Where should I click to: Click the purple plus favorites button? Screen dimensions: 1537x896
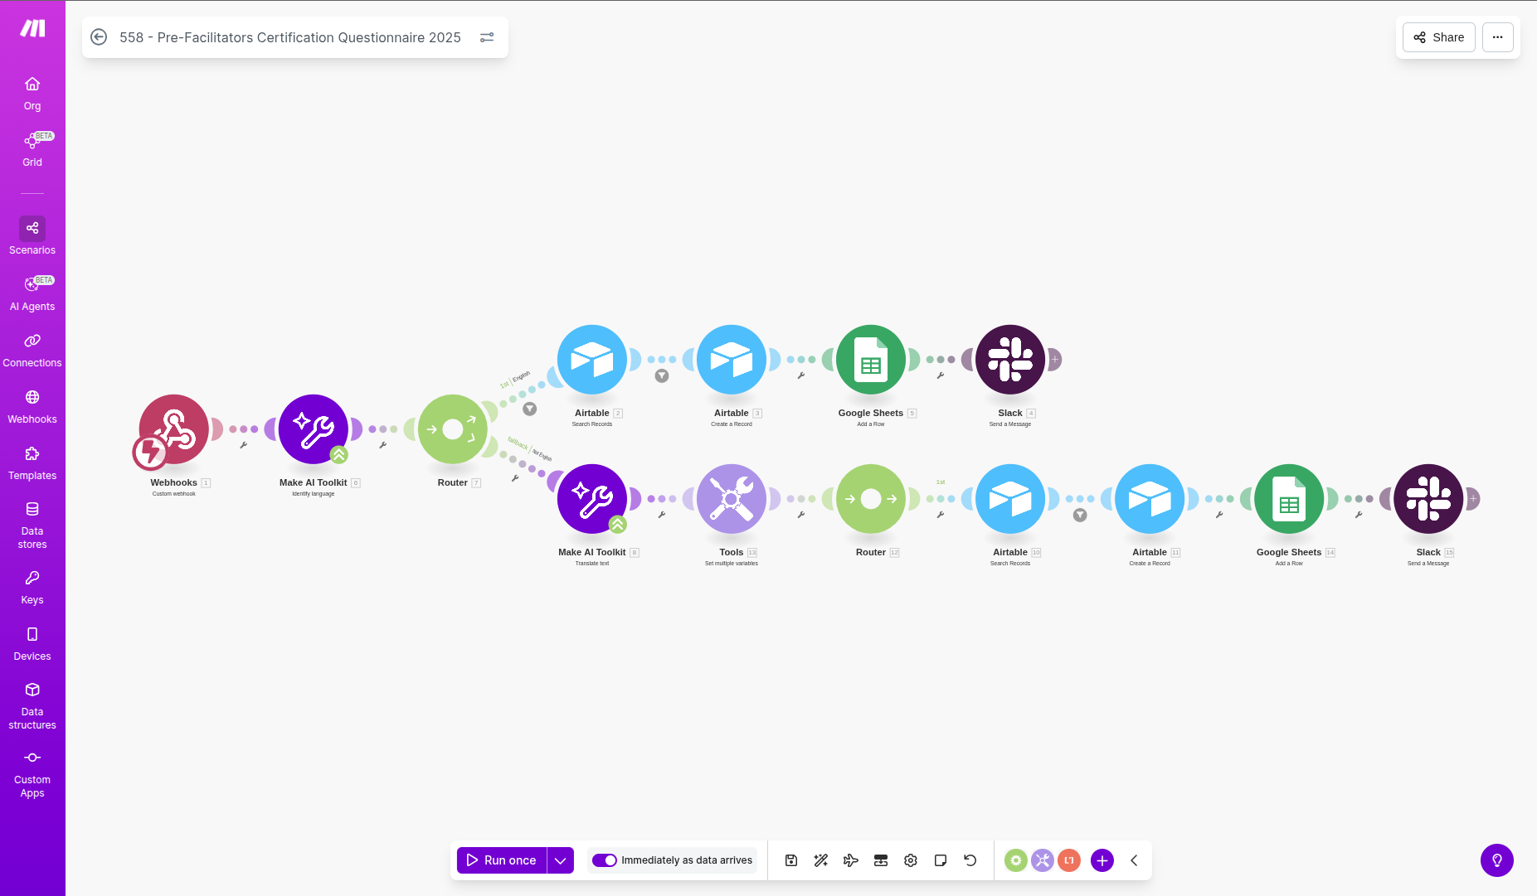click(1102, 860)
